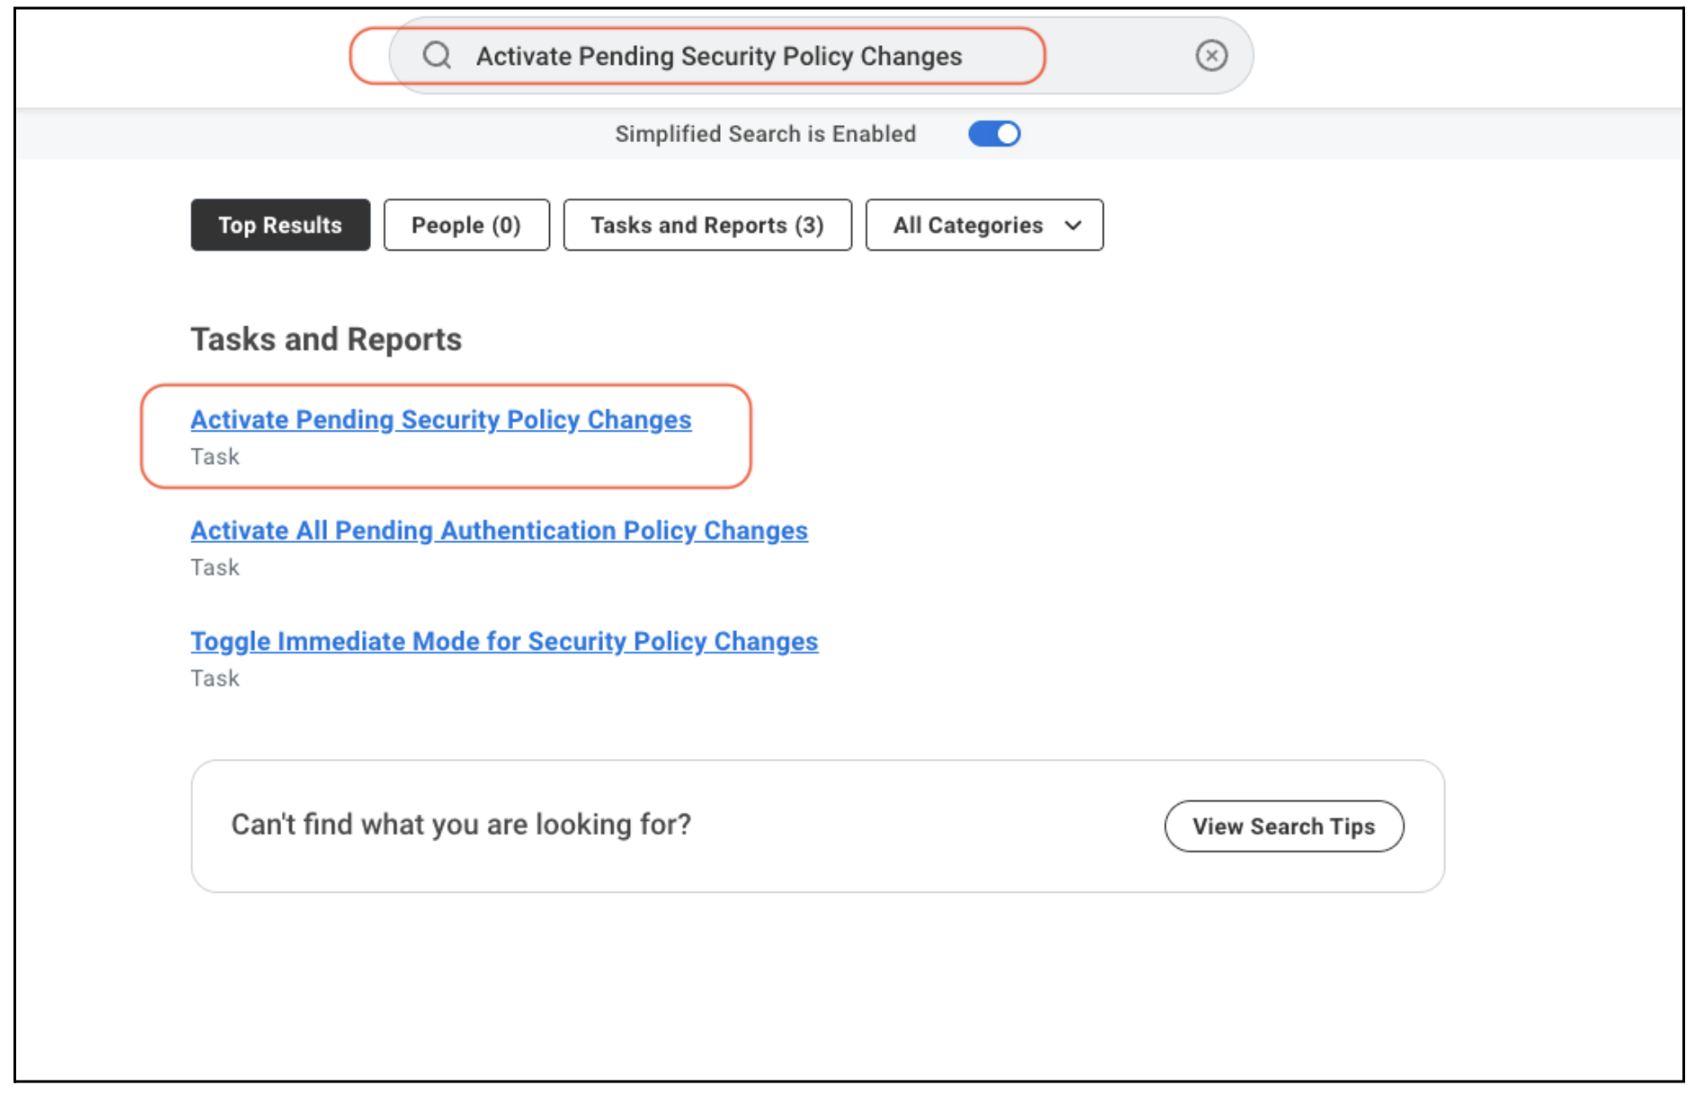Click the View Search Tips button
The width and height of the screenshot is (1695, 1095).
pos(1283,826)
